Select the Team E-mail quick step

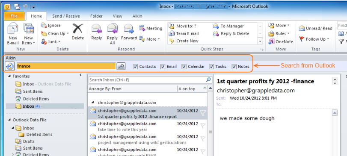(184, 34)
